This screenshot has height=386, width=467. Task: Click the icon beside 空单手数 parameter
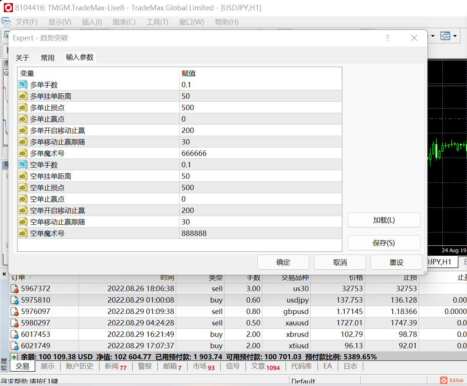click(x=23, y=165)
